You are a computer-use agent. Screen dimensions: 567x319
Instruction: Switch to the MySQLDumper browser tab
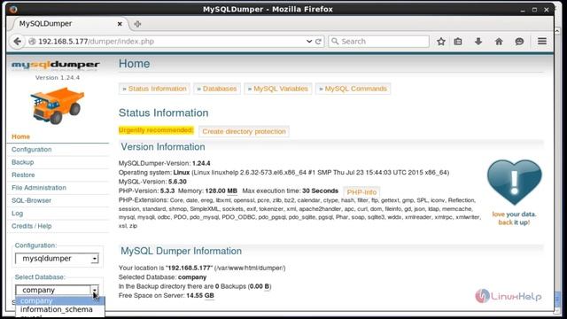(x=69, y=24)
